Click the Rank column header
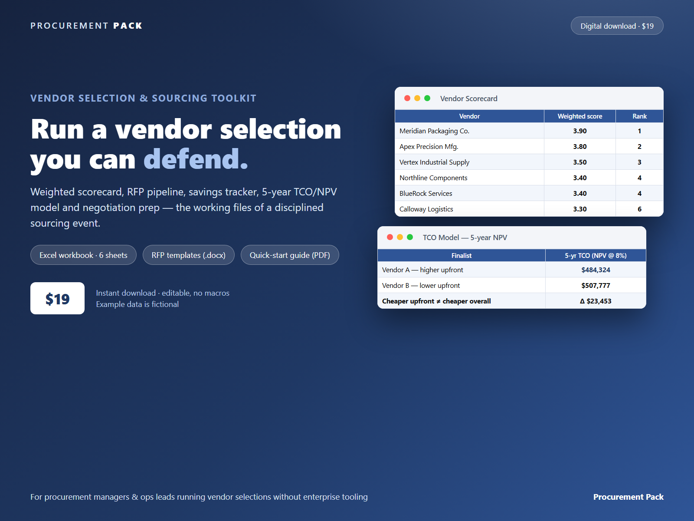This screenshot has height=521, width=694. 639,116
